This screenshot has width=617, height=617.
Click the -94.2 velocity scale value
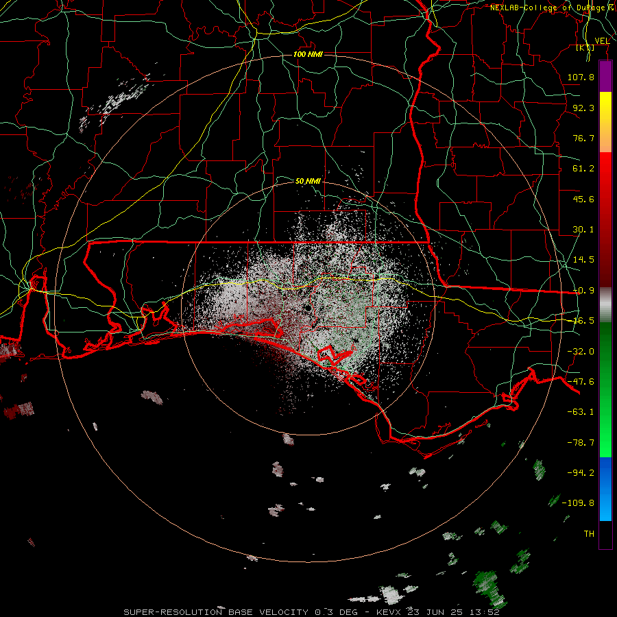point(581,472)
